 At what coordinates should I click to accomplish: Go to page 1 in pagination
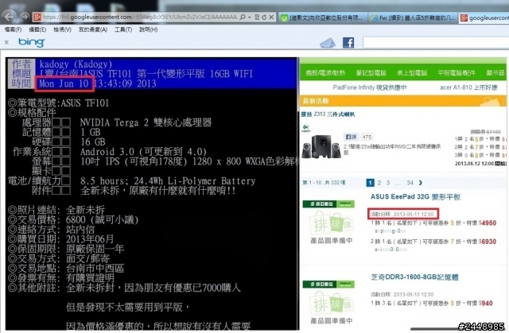(x=370, y=183)
